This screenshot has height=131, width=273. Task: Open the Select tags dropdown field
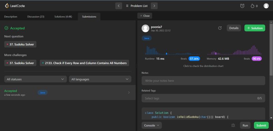click(x=203, y=98)
